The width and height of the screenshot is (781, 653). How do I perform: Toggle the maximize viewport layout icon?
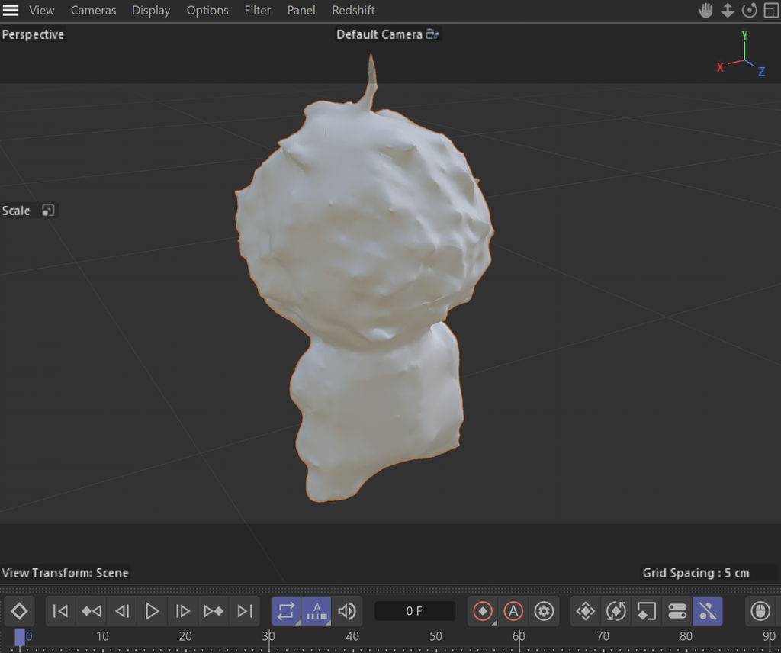[770, 11]
